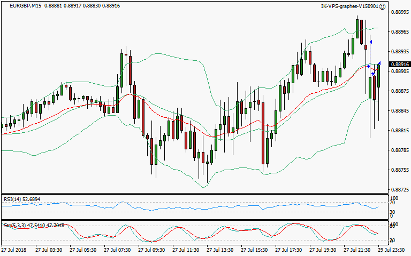Select the current price tag 0.88916
The image size is (411, 256).
tap(400, 64)
